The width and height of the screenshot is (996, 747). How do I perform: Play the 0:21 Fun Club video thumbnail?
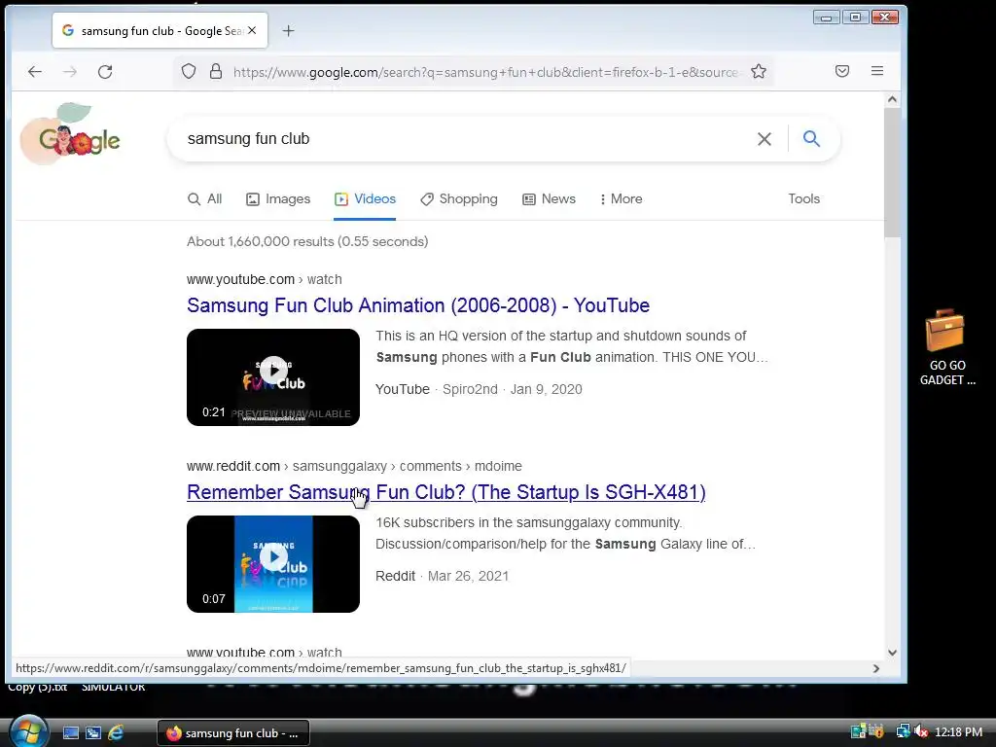(273, 377)
